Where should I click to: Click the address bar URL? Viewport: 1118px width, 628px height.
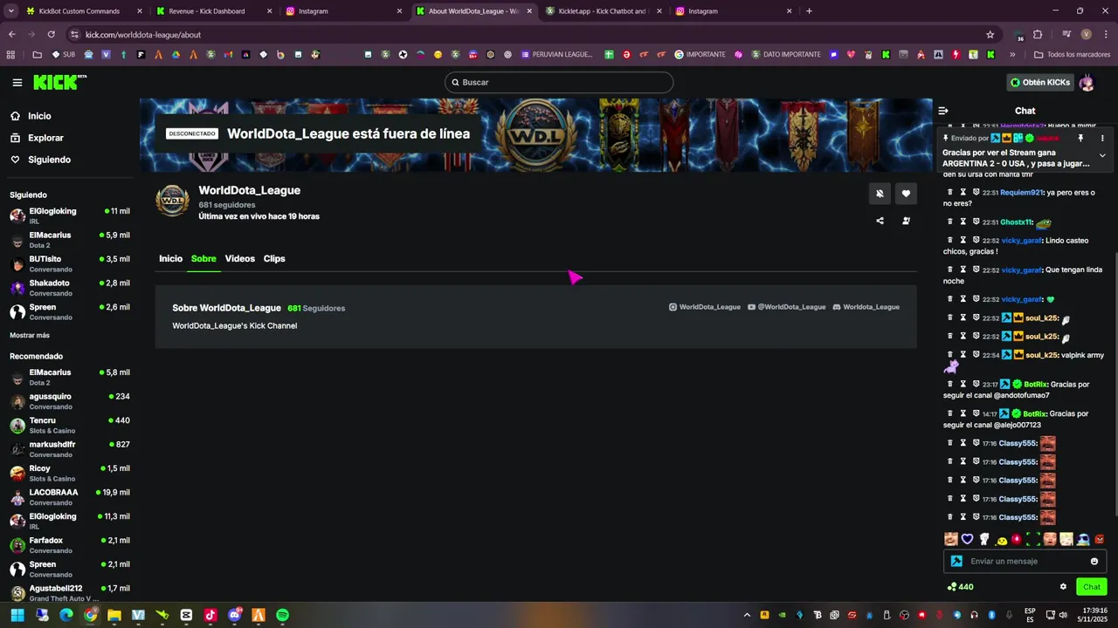click(x=143, y=35)
